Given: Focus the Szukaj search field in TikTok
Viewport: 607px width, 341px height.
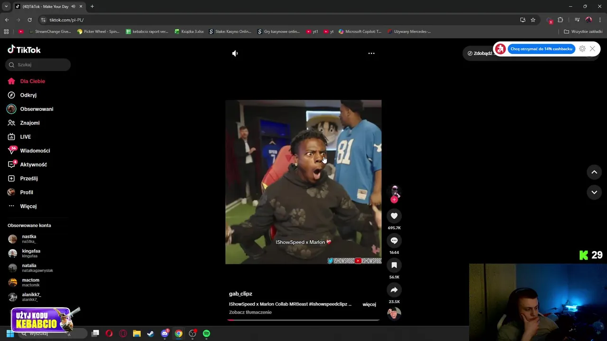Looking at the screenshot, I should pyautogui.click(x=38, y=65).
